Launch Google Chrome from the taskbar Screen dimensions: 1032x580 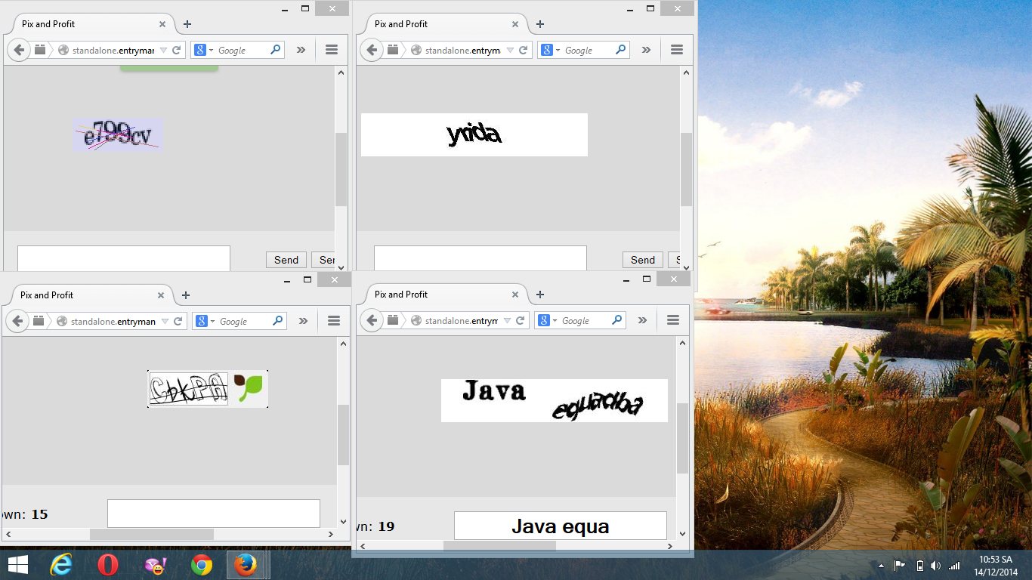(202, 565)
